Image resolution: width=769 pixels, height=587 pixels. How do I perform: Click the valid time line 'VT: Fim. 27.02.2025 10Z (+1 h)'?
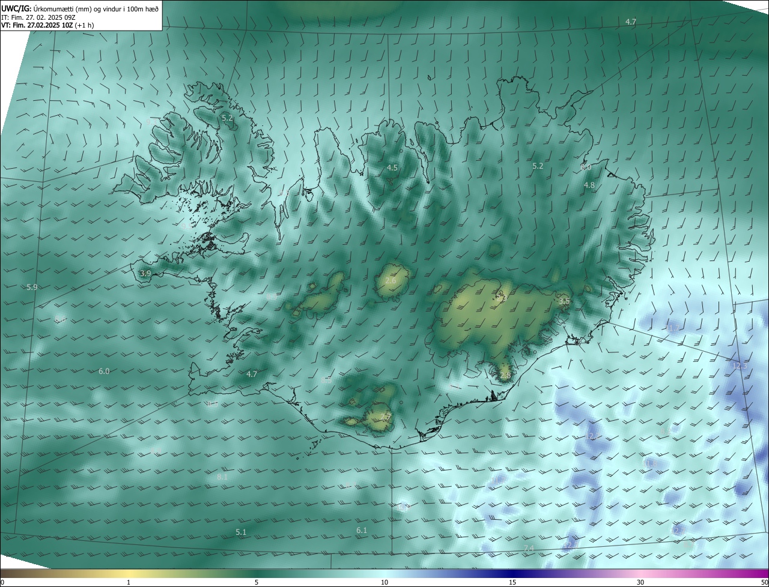click(47, 25)
